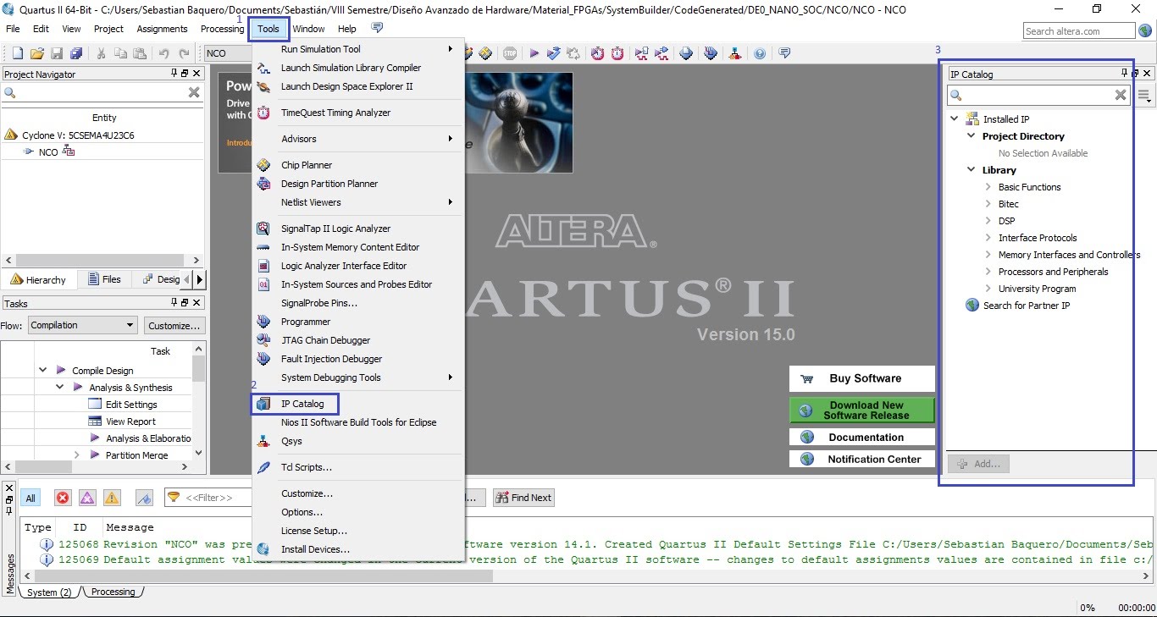1157x617 pixels.
Task: Open the Flow Compilation dropdown
Action: point(82,325)
